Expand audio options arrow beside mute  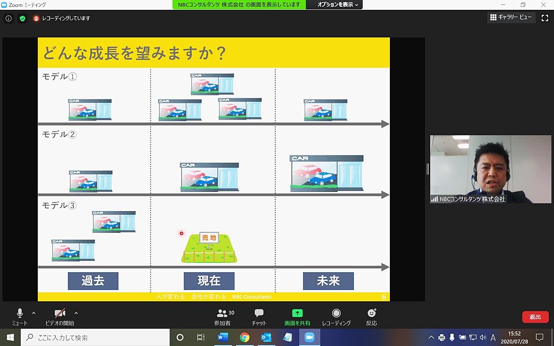pos(34,313)
